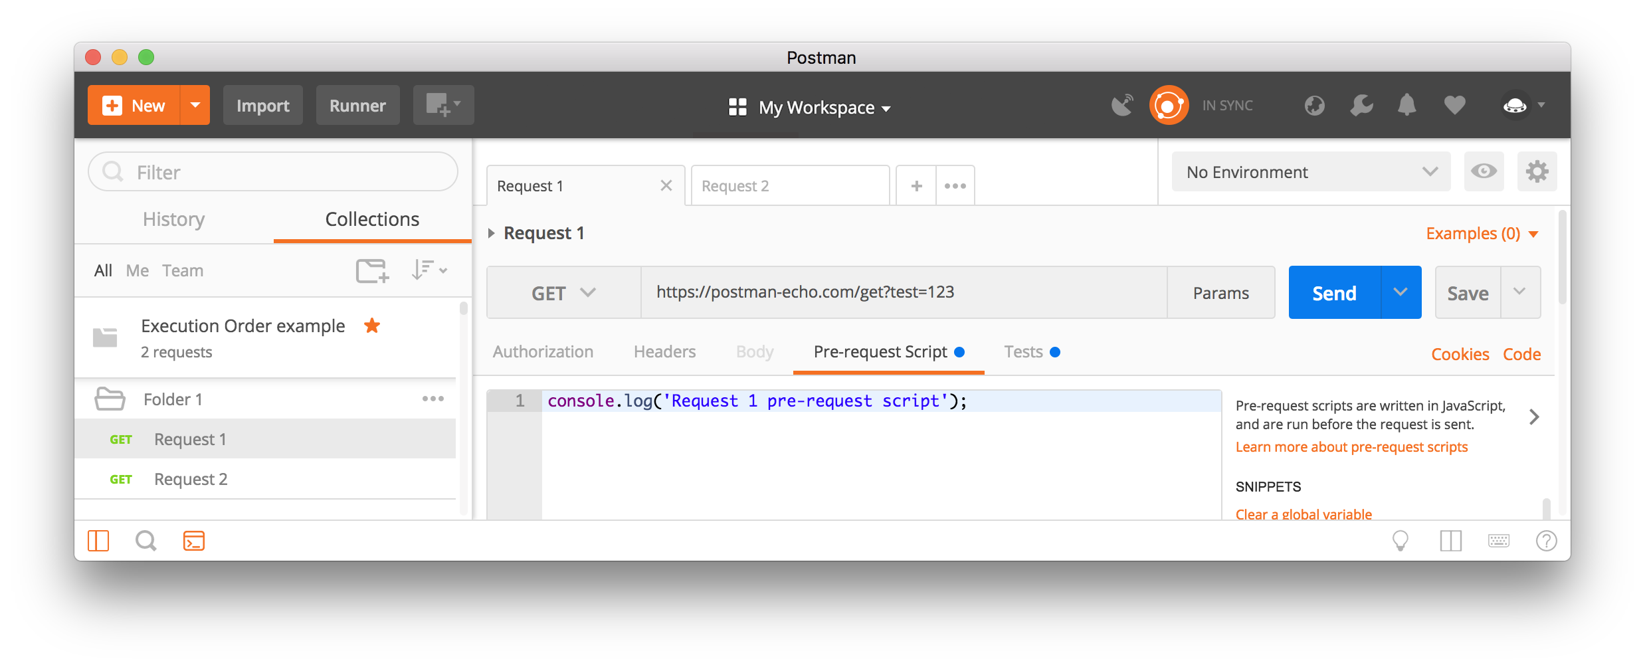Viewport: 1645px width, 667px height.
Task: Click the Folder 1 open folder icon
Action: click(110, 399)
